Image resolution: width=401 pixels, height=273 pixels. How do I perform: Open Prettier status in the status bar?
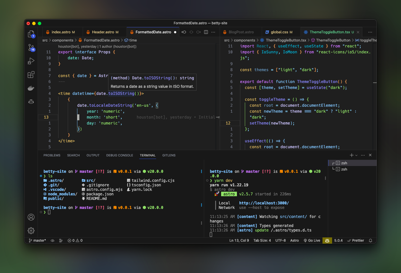[356, 241]
